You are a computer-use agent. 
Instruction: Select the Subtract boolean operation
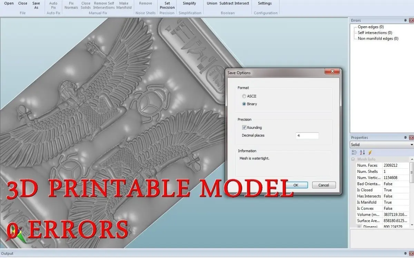(226, 3)
